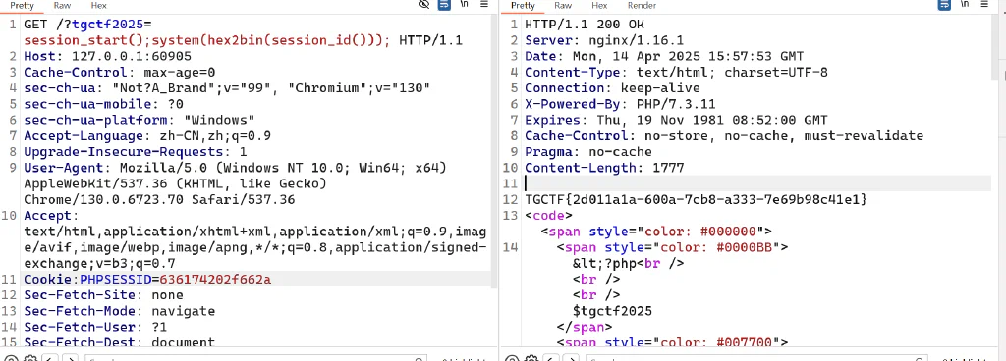1006x361 pixels.
Task: Open the response Render tab
Action: tap(642, 5)
